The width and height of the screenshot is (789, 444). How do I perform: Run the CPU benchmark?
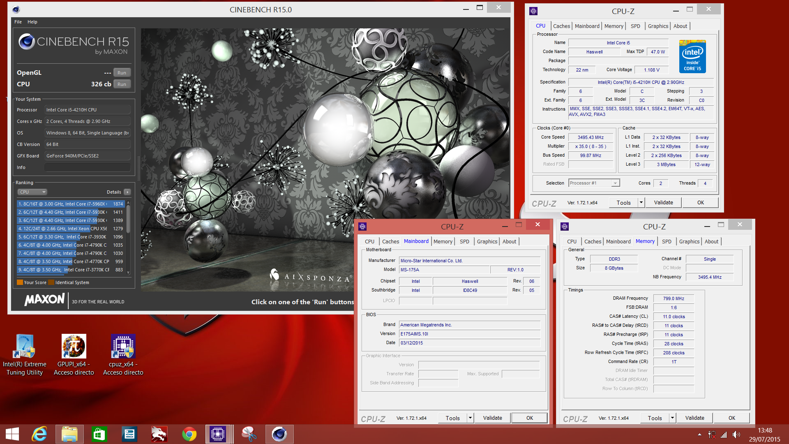click(122, 84)
